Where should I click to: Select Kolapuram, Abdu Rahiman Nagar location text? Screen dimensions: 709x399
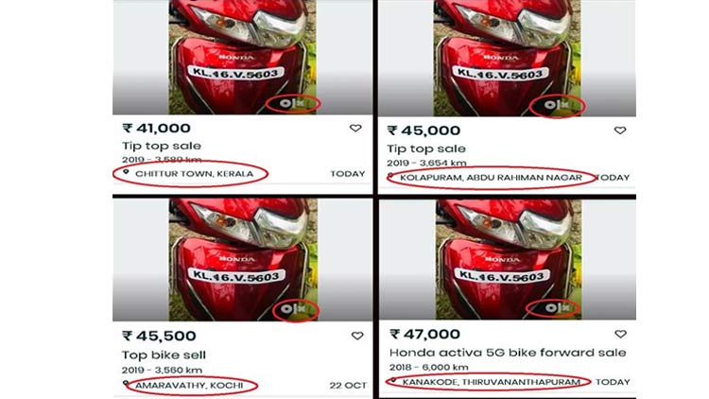[x=491, y=178]
